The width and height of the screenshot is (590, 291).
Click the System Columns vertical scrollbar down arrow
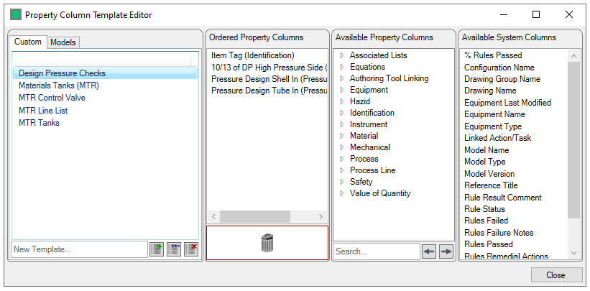click(573, 253)
